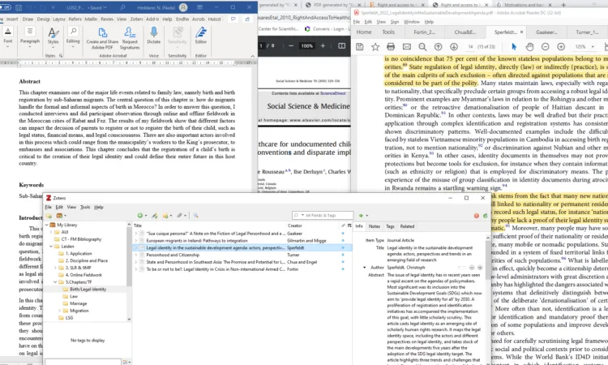Open Paragraph group dropdown in Word

(30, 37)
